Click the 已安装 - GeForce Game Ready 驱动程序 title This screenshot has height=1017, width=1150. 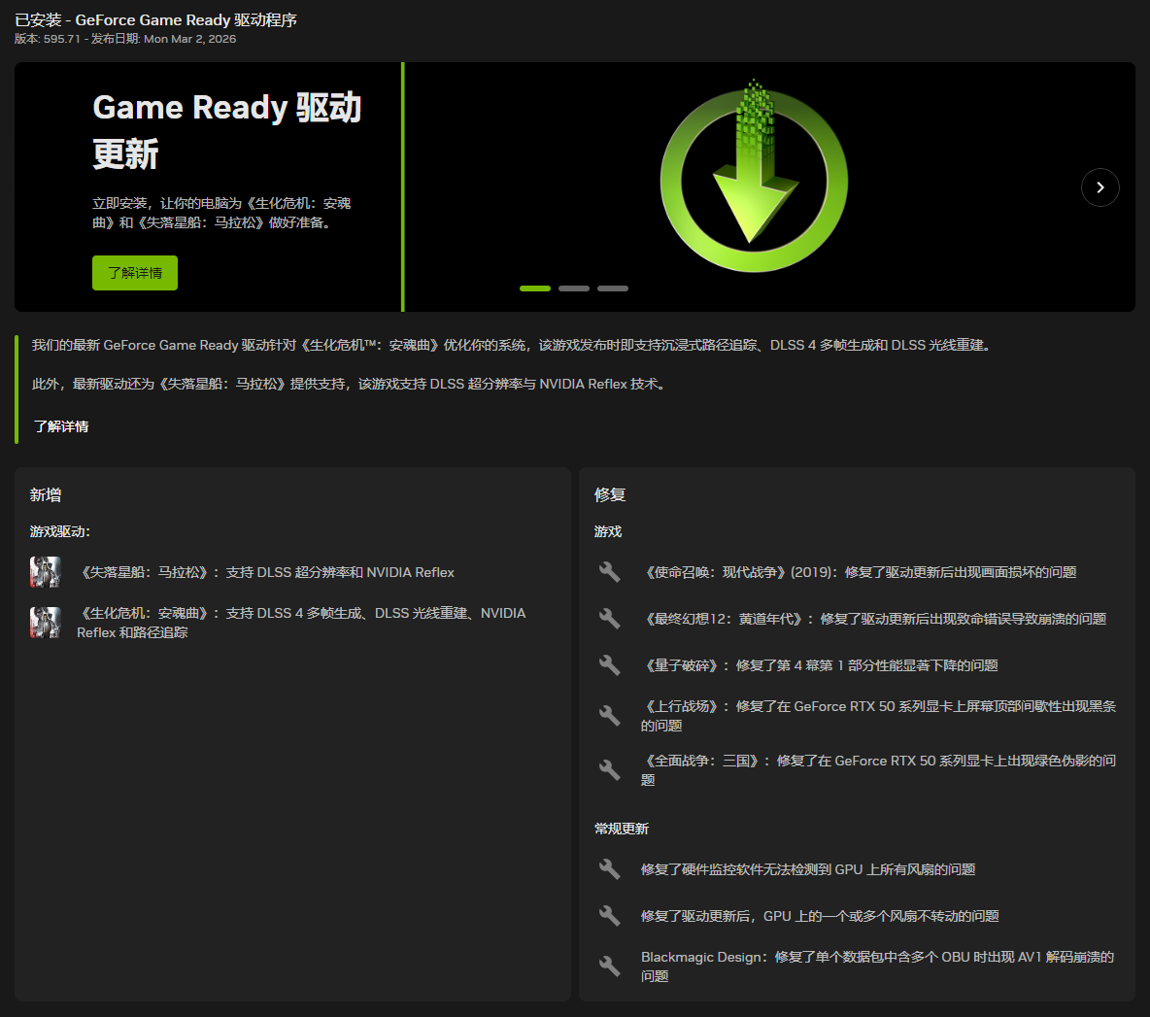[x=155, y=19]
